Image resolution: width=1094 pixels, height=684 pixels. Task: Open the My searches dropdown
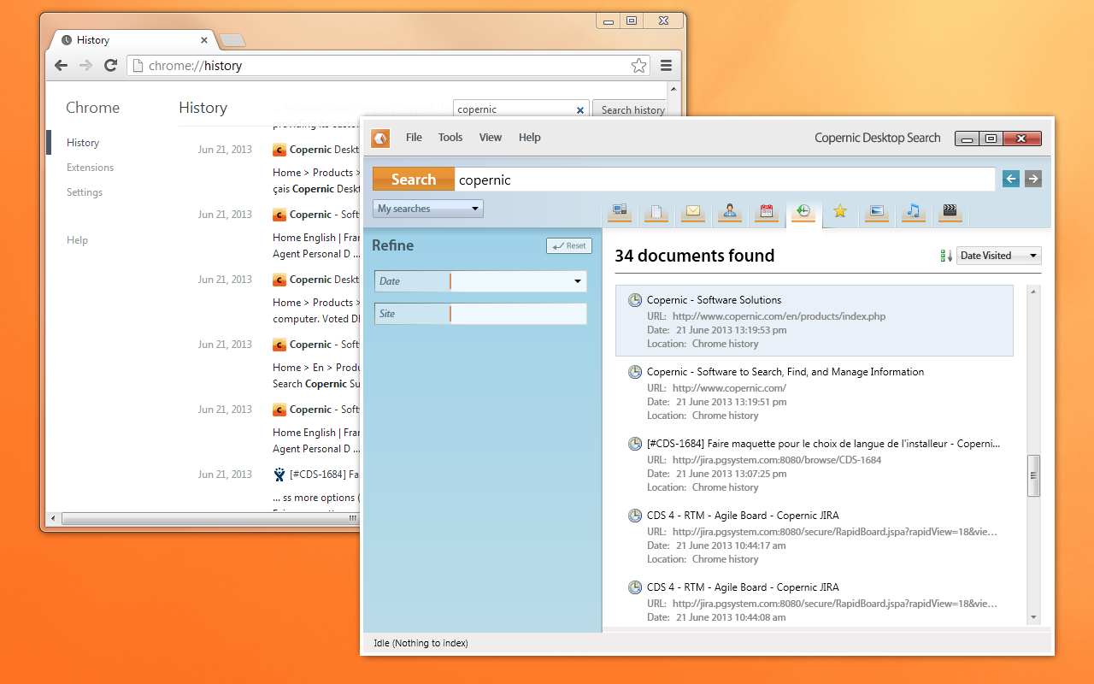point(428,209)
